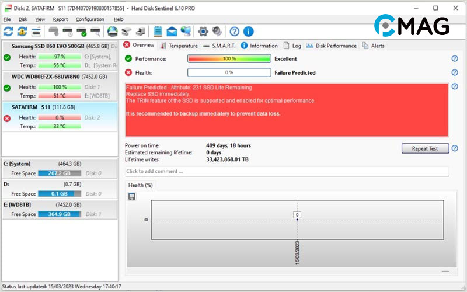Select the SATAFIRM S11 disk entry
Viewport: 467px width, 292px height.
(x=60, y=116)
